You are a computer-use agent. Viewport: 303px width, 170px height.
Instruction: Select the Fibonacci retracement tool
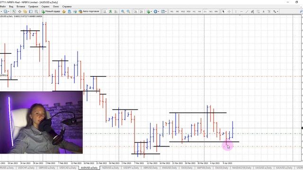point(258,11)
